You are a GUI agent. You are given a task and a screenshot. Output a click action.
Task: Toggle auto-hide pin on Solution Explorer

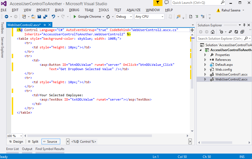pos(244,25)
